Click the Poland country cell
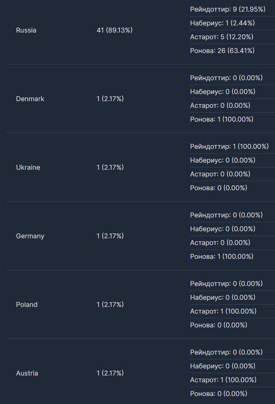 (27, 305)
